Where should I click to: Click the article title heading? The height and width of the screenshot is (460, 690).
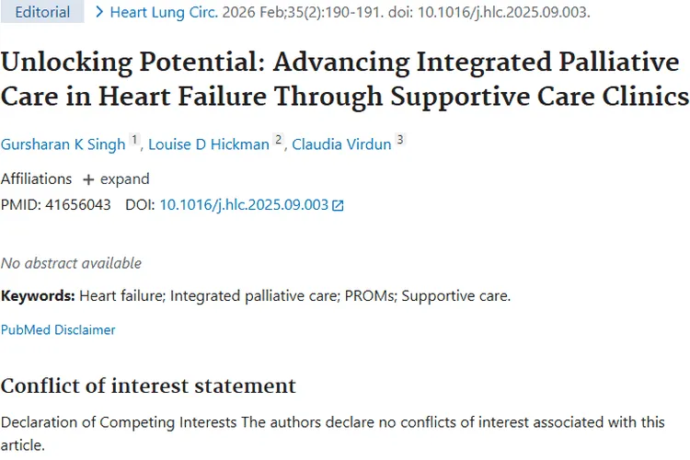coord(344,80)
